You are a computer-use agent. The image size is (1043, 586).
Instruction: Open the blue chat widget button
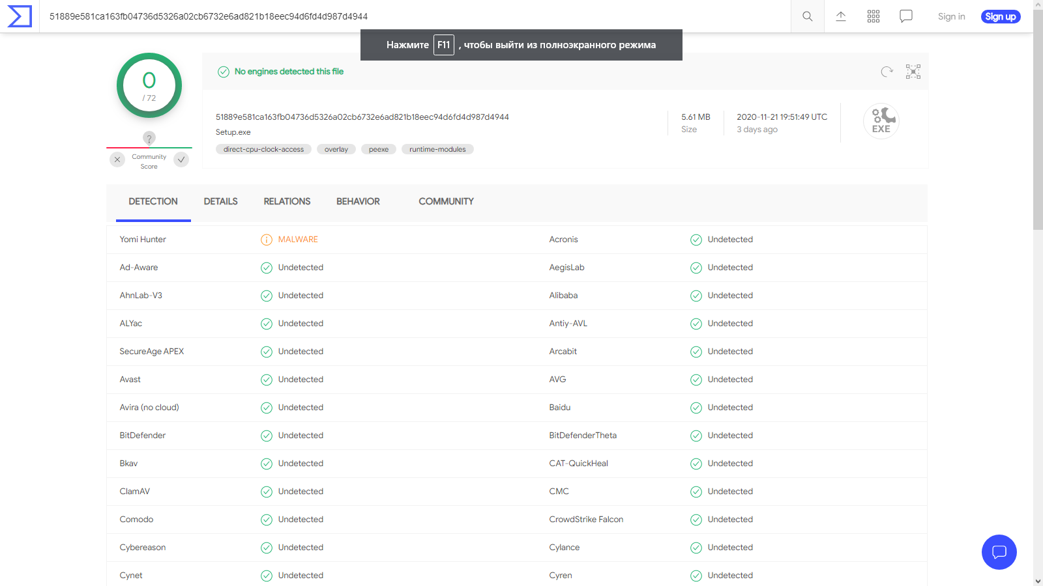[x=999, y=552]
